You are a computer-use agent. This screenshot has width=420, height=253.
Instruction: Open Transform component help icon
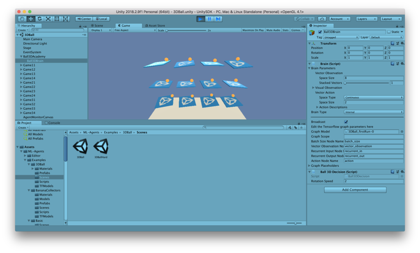click(x=393, y=43)
